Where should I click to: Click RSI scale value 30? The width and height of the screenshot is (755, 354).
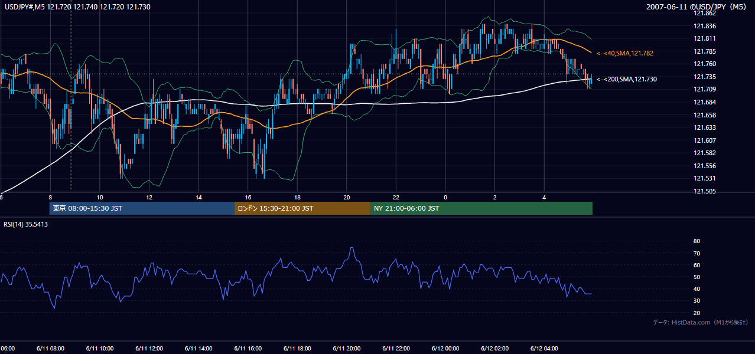[x=697, y=301]
